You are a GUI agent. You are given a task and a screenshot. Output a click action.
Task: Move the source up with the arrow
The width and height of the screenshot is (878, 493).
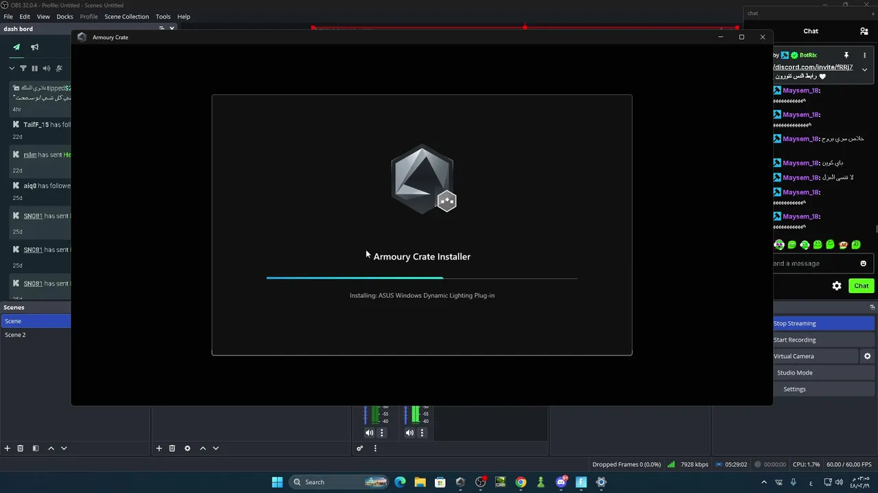click(203, 448)
